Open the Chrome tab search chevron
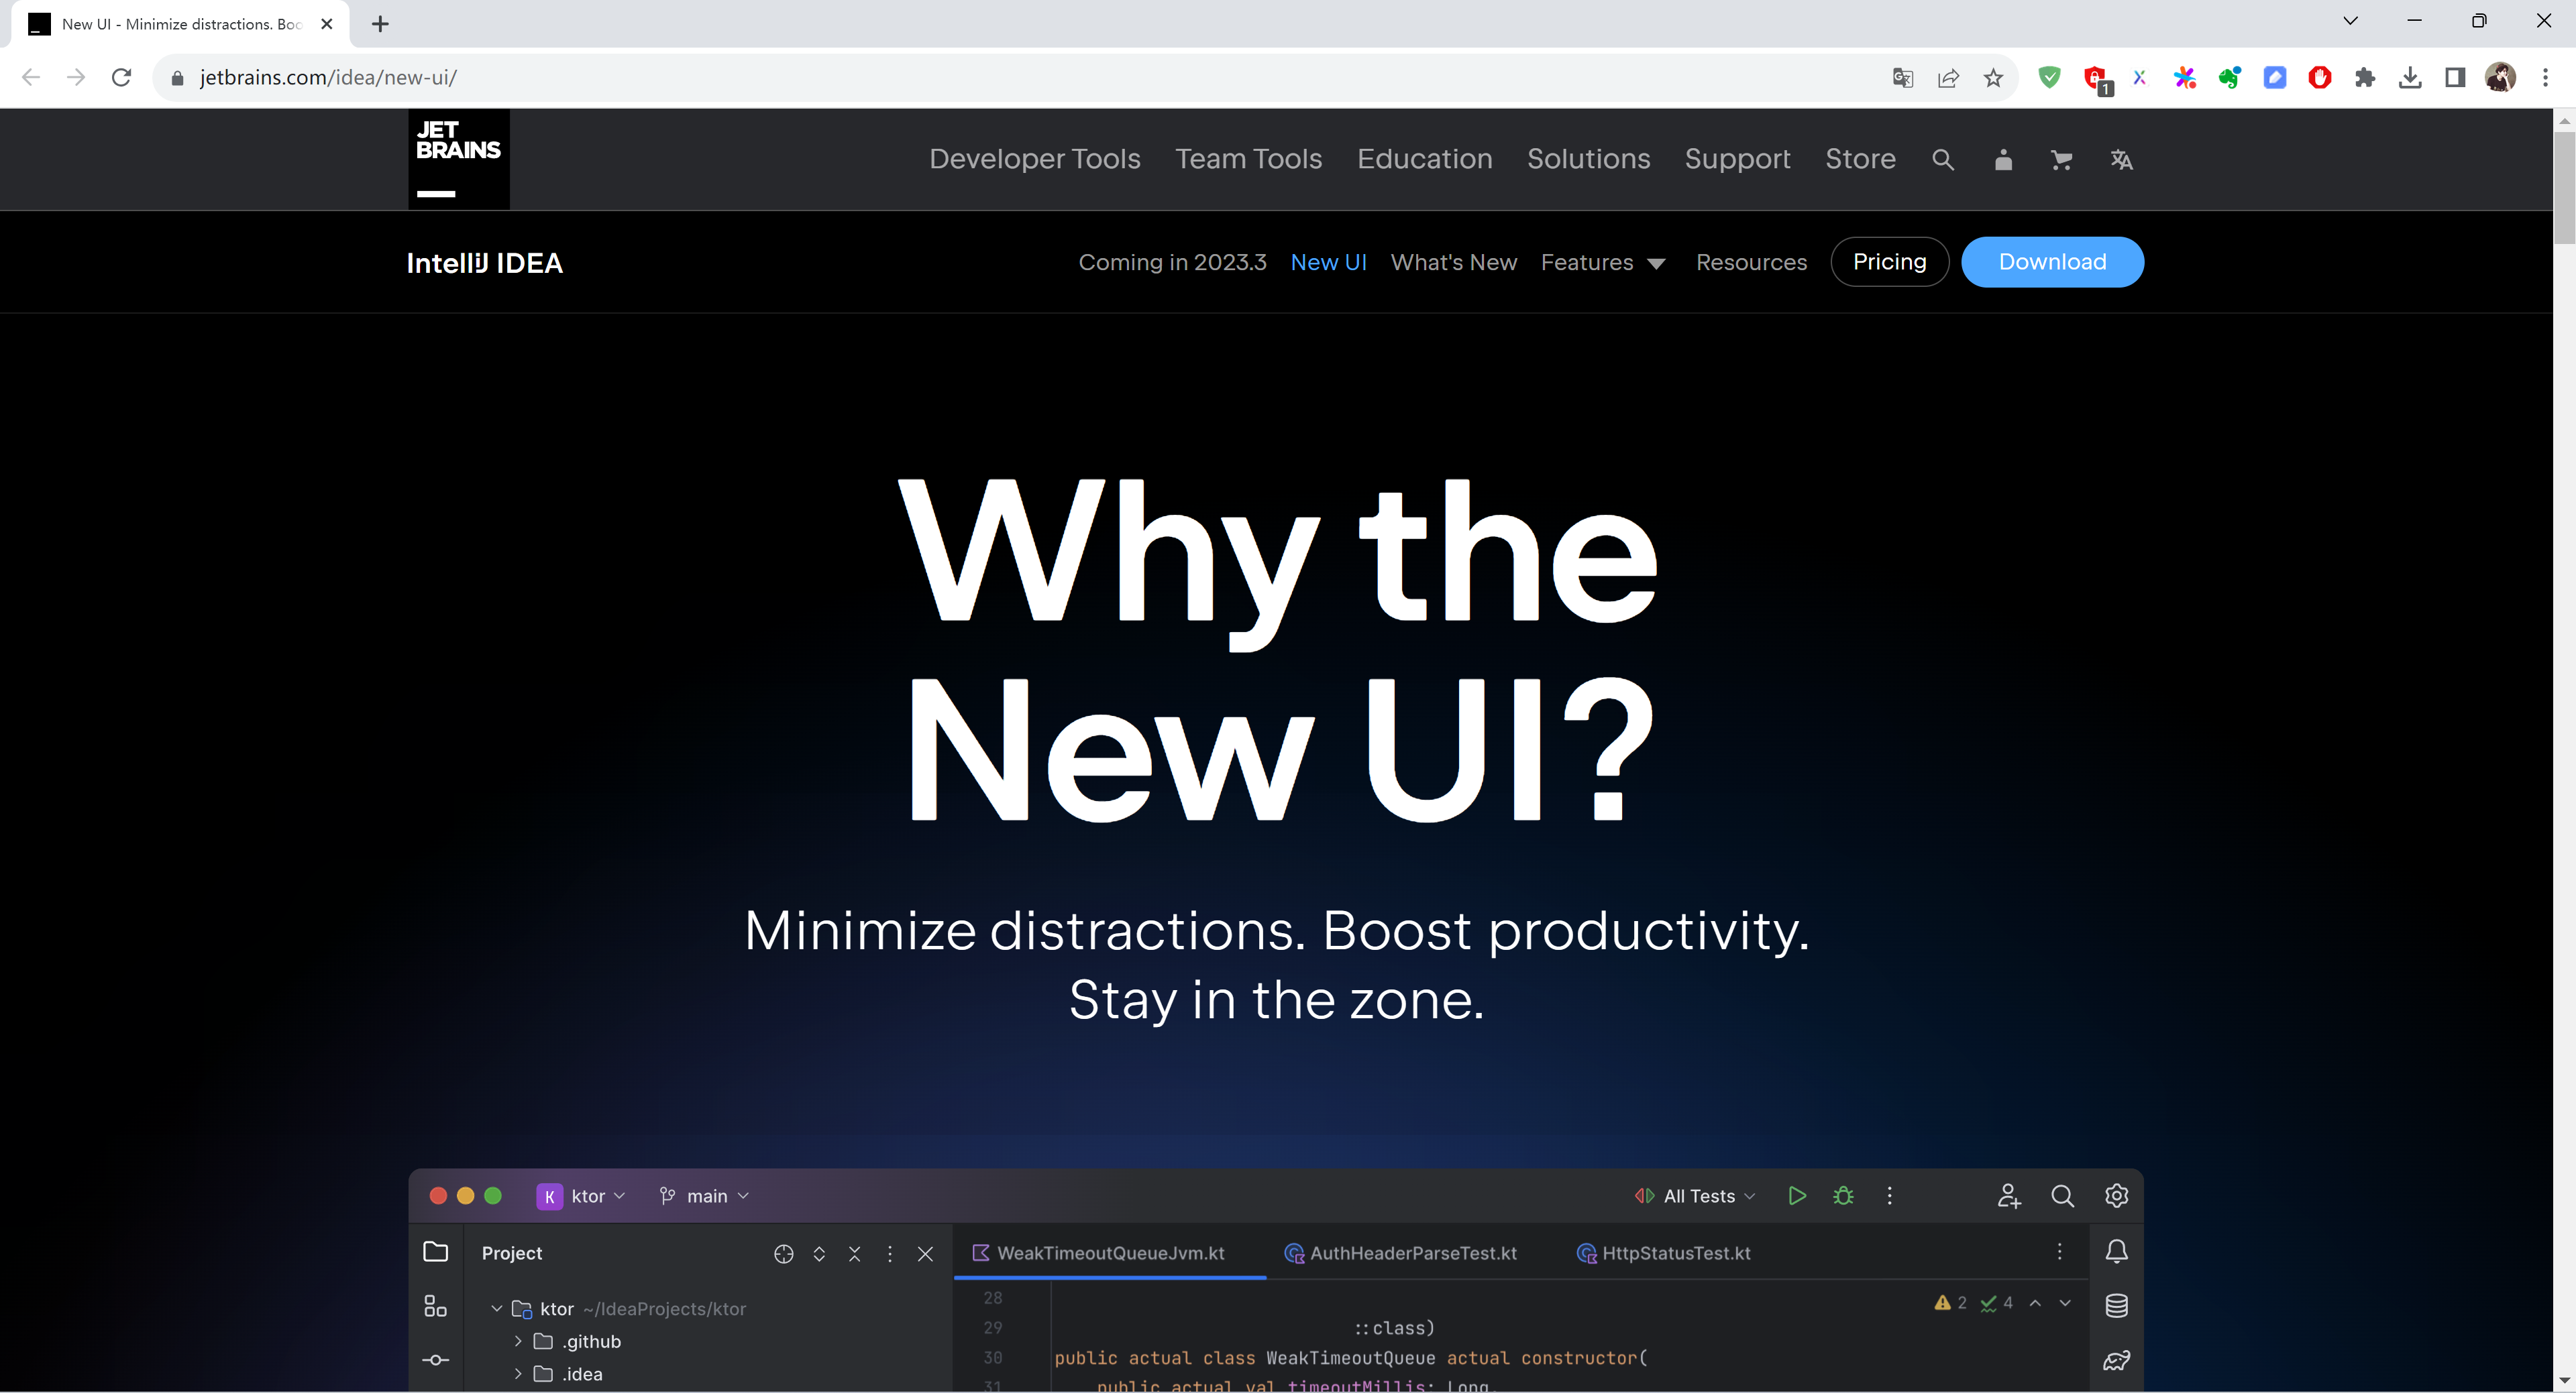The width and height of the screenshot is (2576, 1393). pos(2351,21)
